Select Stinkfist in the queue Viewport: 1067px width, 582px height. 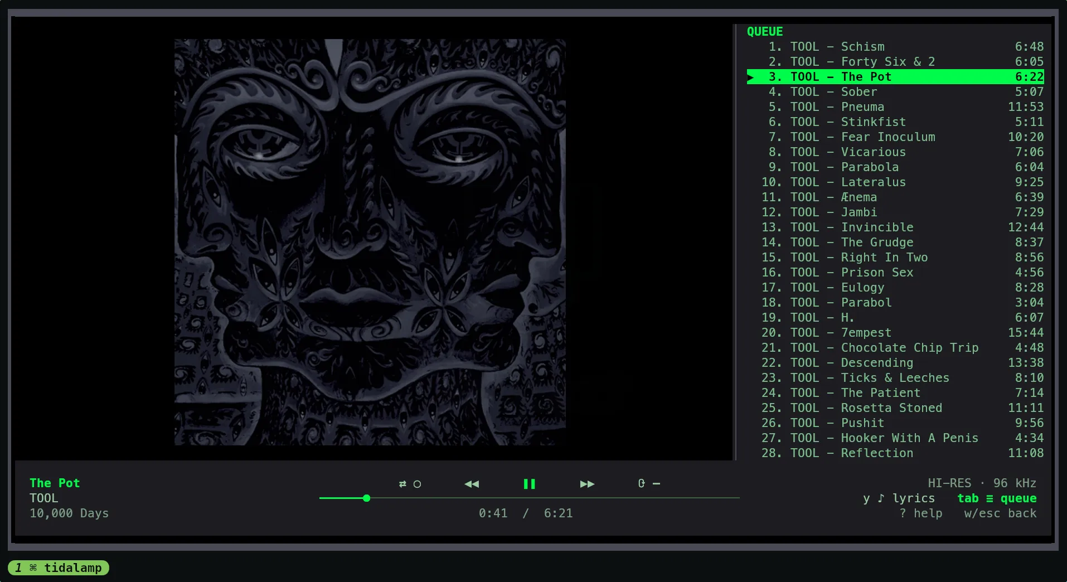tap(895, 122)
